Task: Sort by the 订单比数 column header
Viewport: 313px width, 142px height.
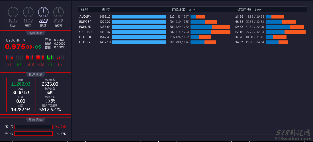Action: (x=179, y=10)
